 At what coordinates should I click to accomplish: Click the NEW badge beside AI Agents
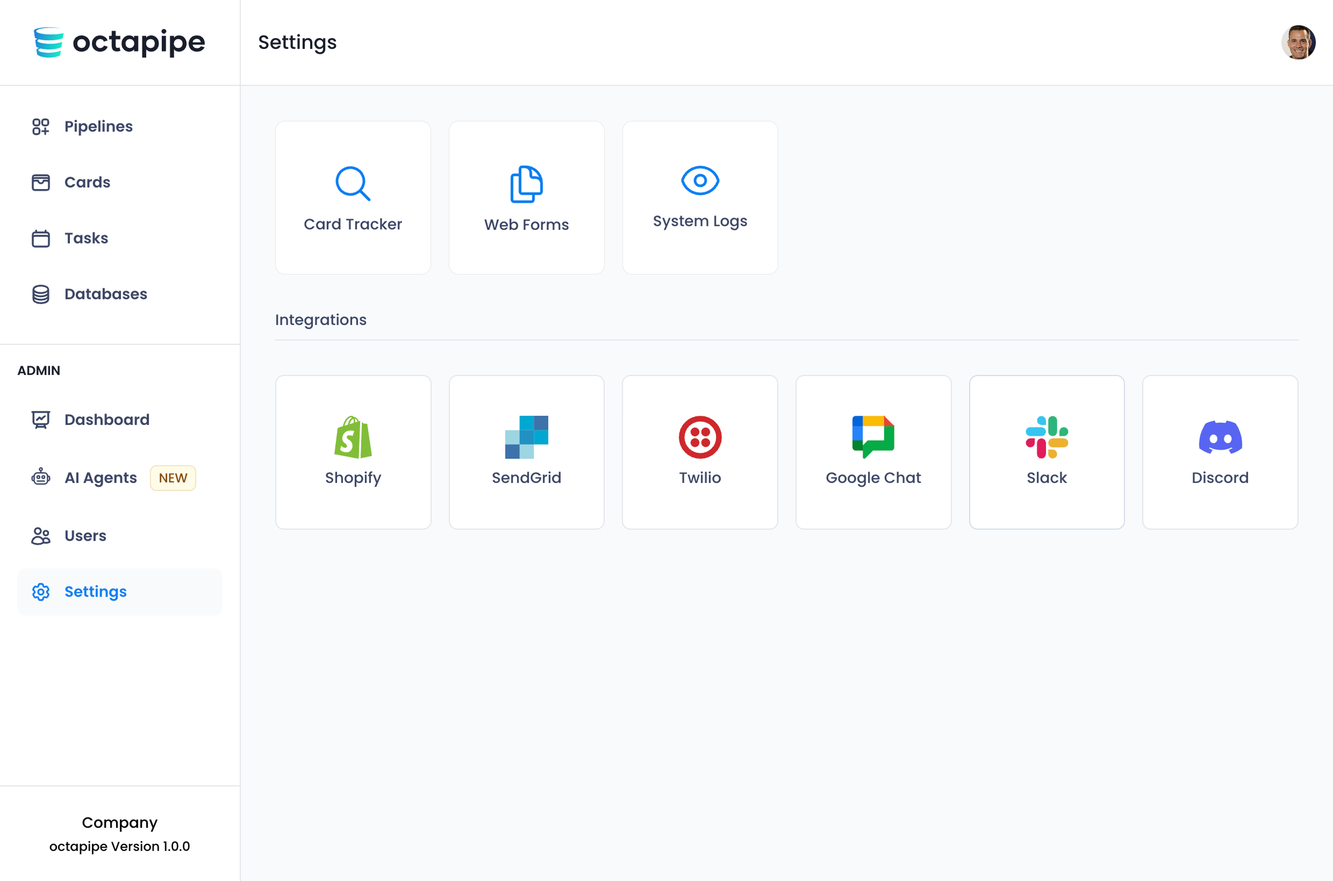[173, 478]
